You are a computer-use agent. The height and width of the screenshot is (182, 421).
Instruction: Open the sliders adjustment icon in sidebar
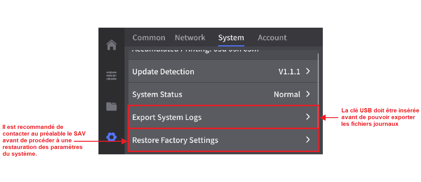click(x=111, y=76)
